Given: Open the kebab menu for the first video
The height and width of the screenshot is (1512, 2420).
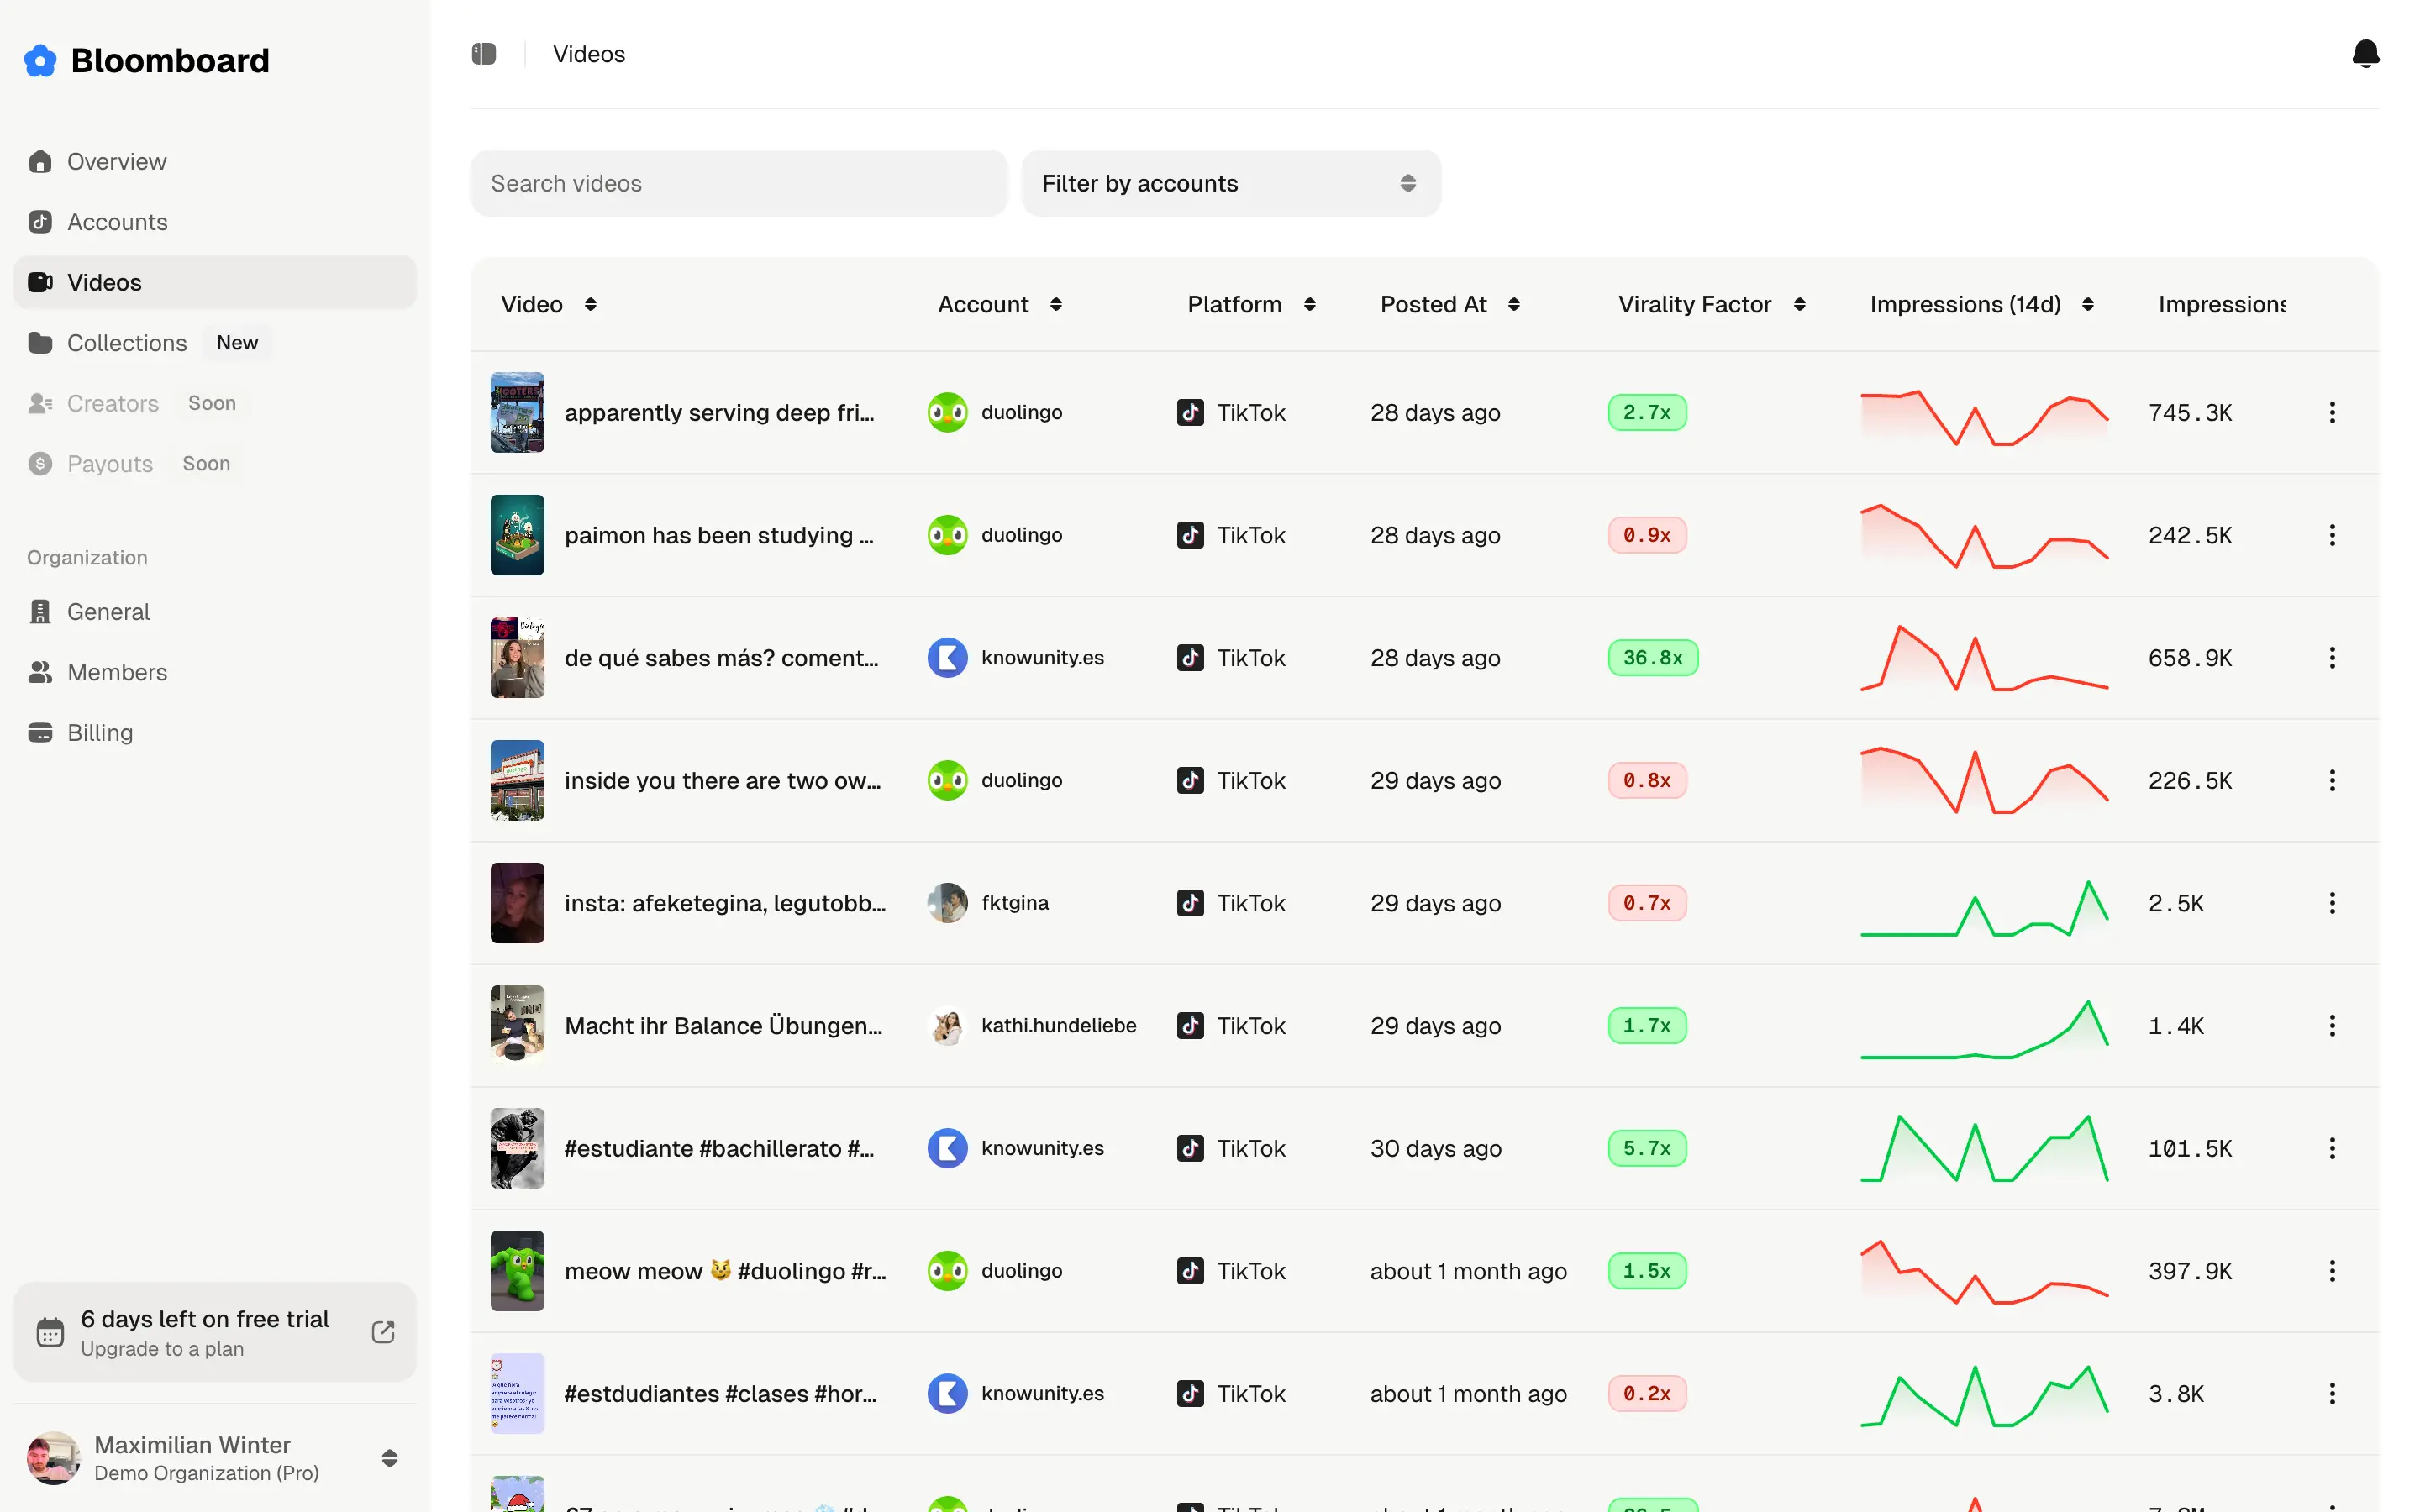Looking at the screenshot, I should [2331, 412].
